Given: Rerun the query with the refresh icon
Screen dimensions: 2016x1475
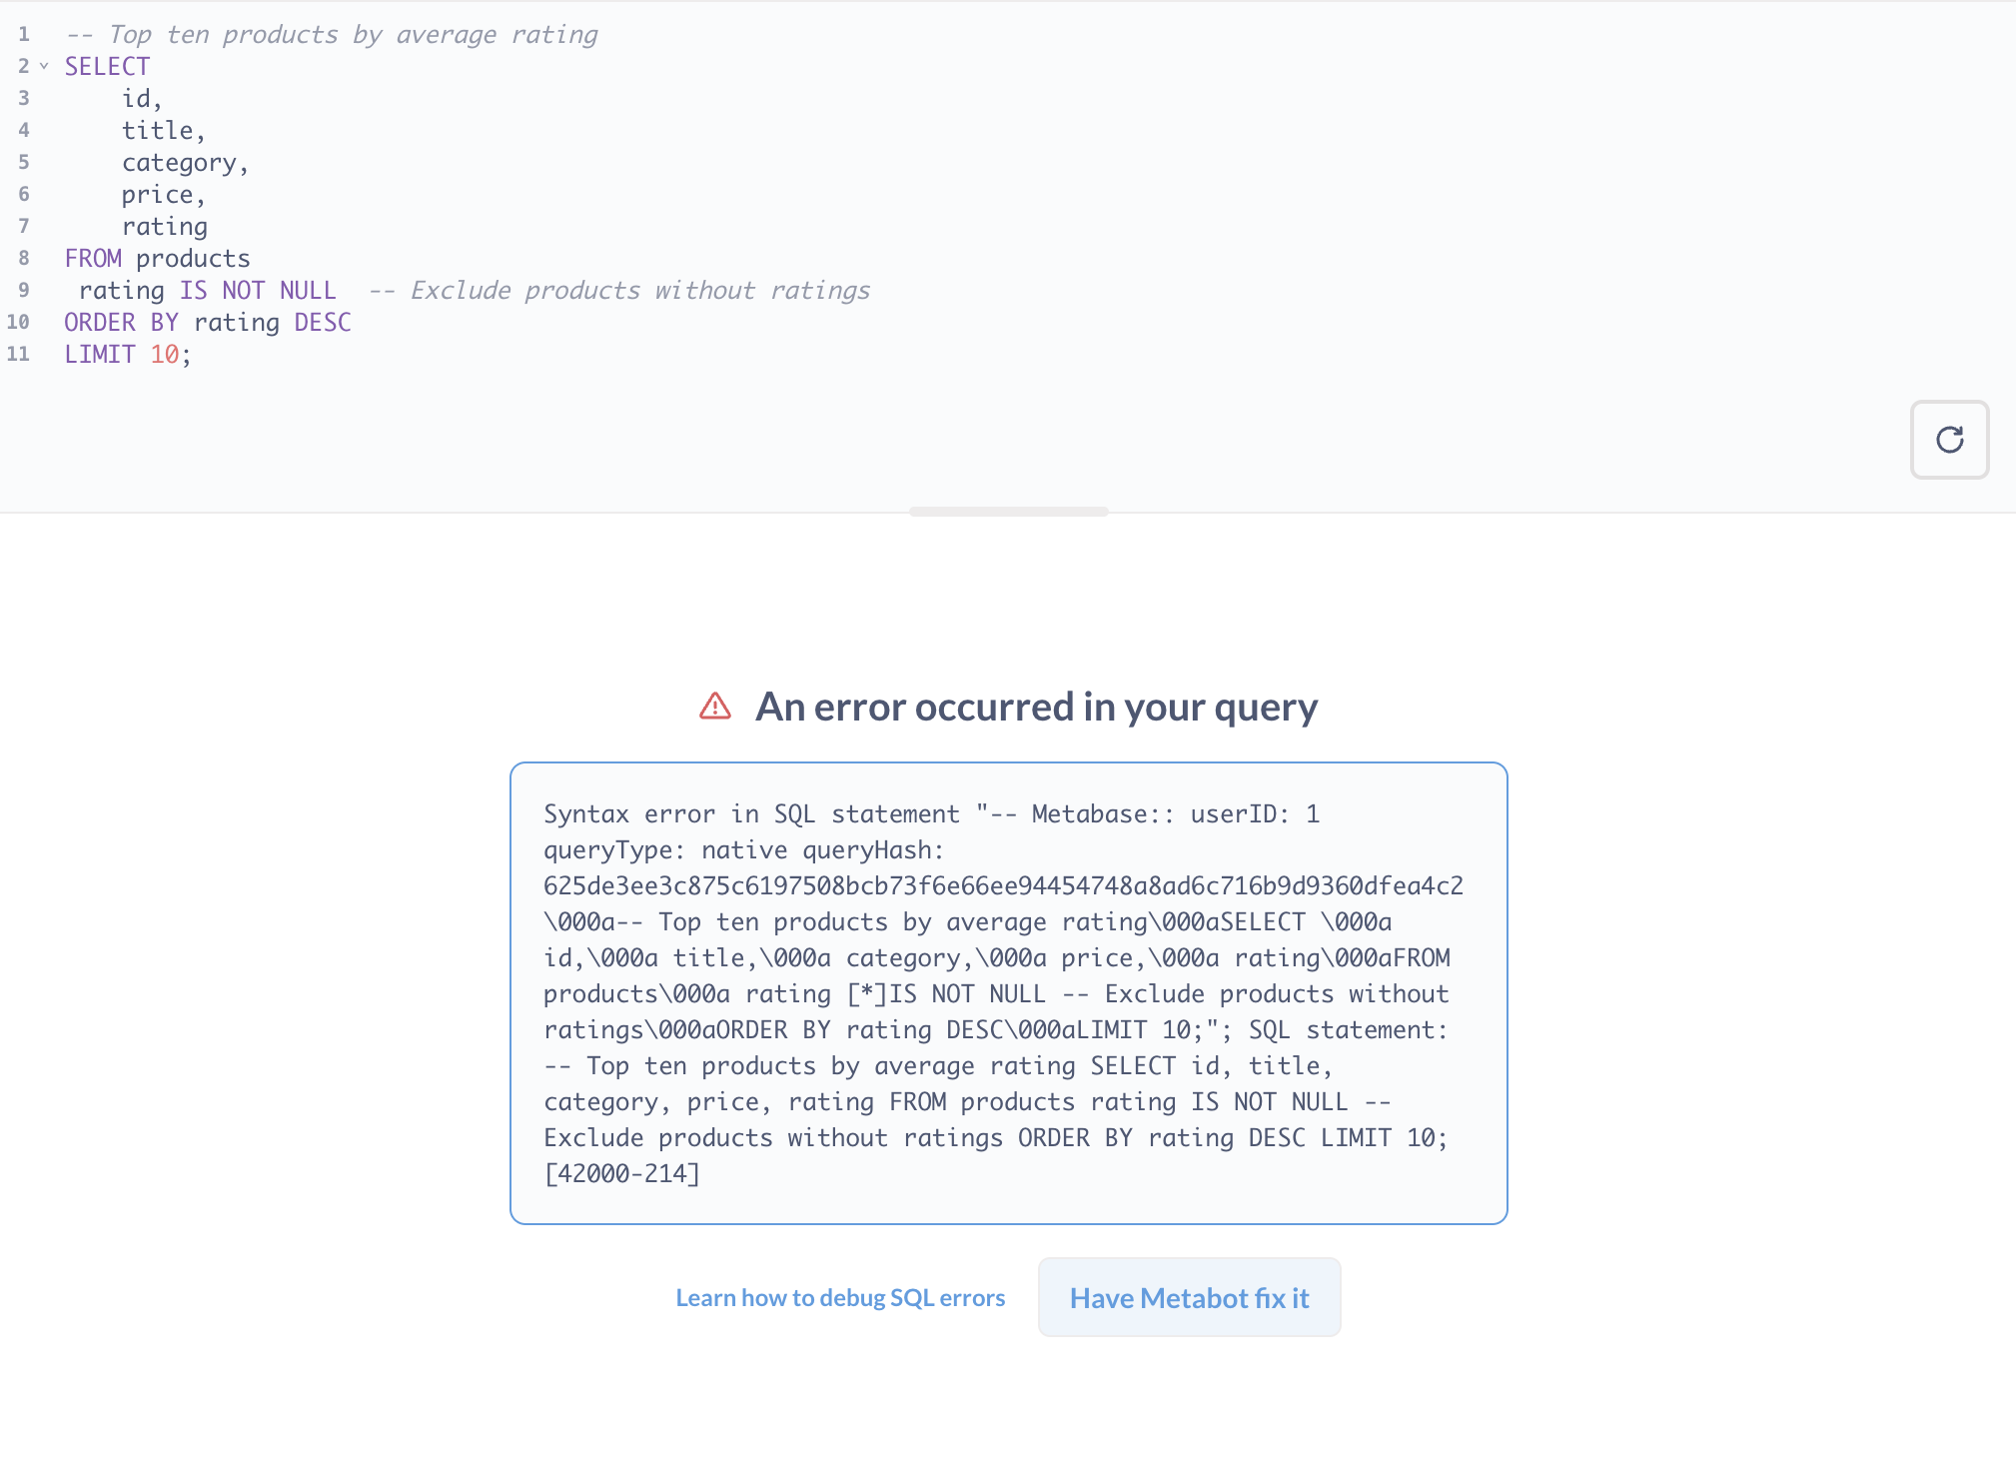Looking at the screenshot, I should (1949, 440).
